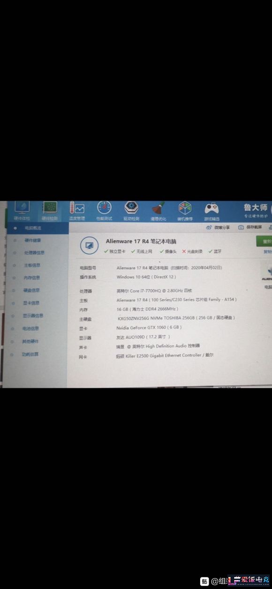Click the 摄像头 feature indicator
The width and height of the screenshot is (272, 589).
(x=168, y=251)
